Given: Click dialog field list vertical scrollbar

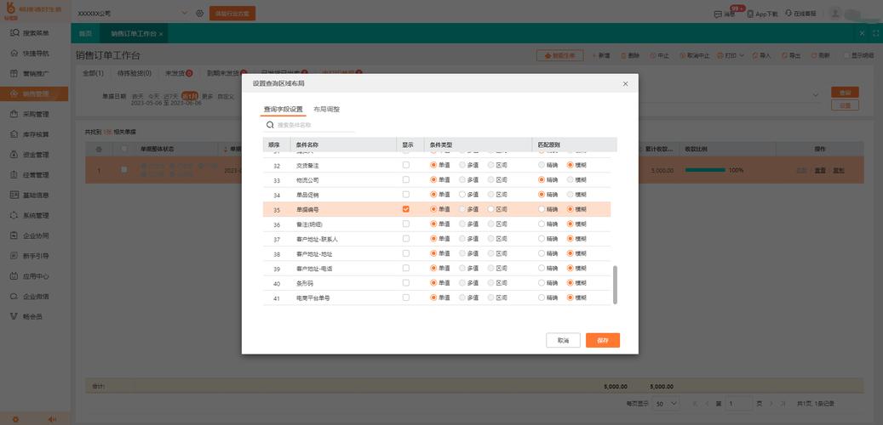Looking at the screenshot, I should pos(615,285).
